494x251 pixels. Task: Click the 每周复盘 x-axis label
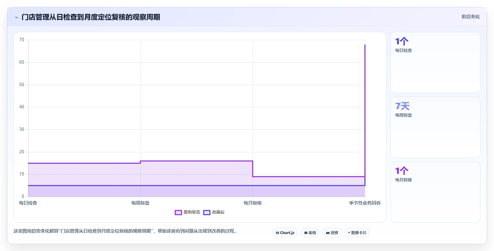(x=140, y=203)
